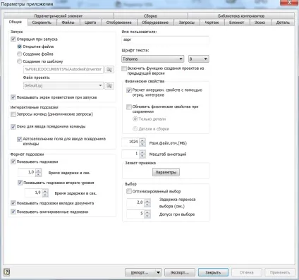Image resolution: width=299 pixels, height=280 pixels.
Task: Switch to the 'Параметрический элемент' tab
Action: [59, 16]
